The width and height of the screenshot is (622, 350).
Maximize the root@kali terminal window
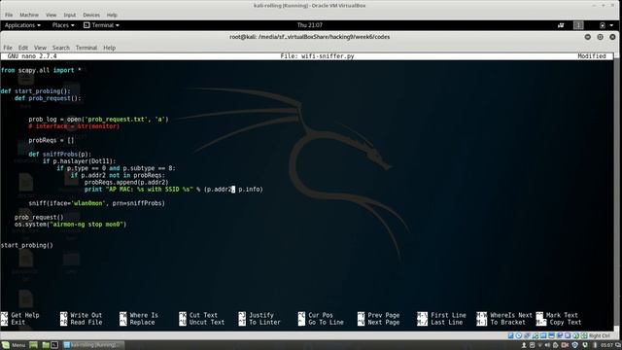point(601,37)
